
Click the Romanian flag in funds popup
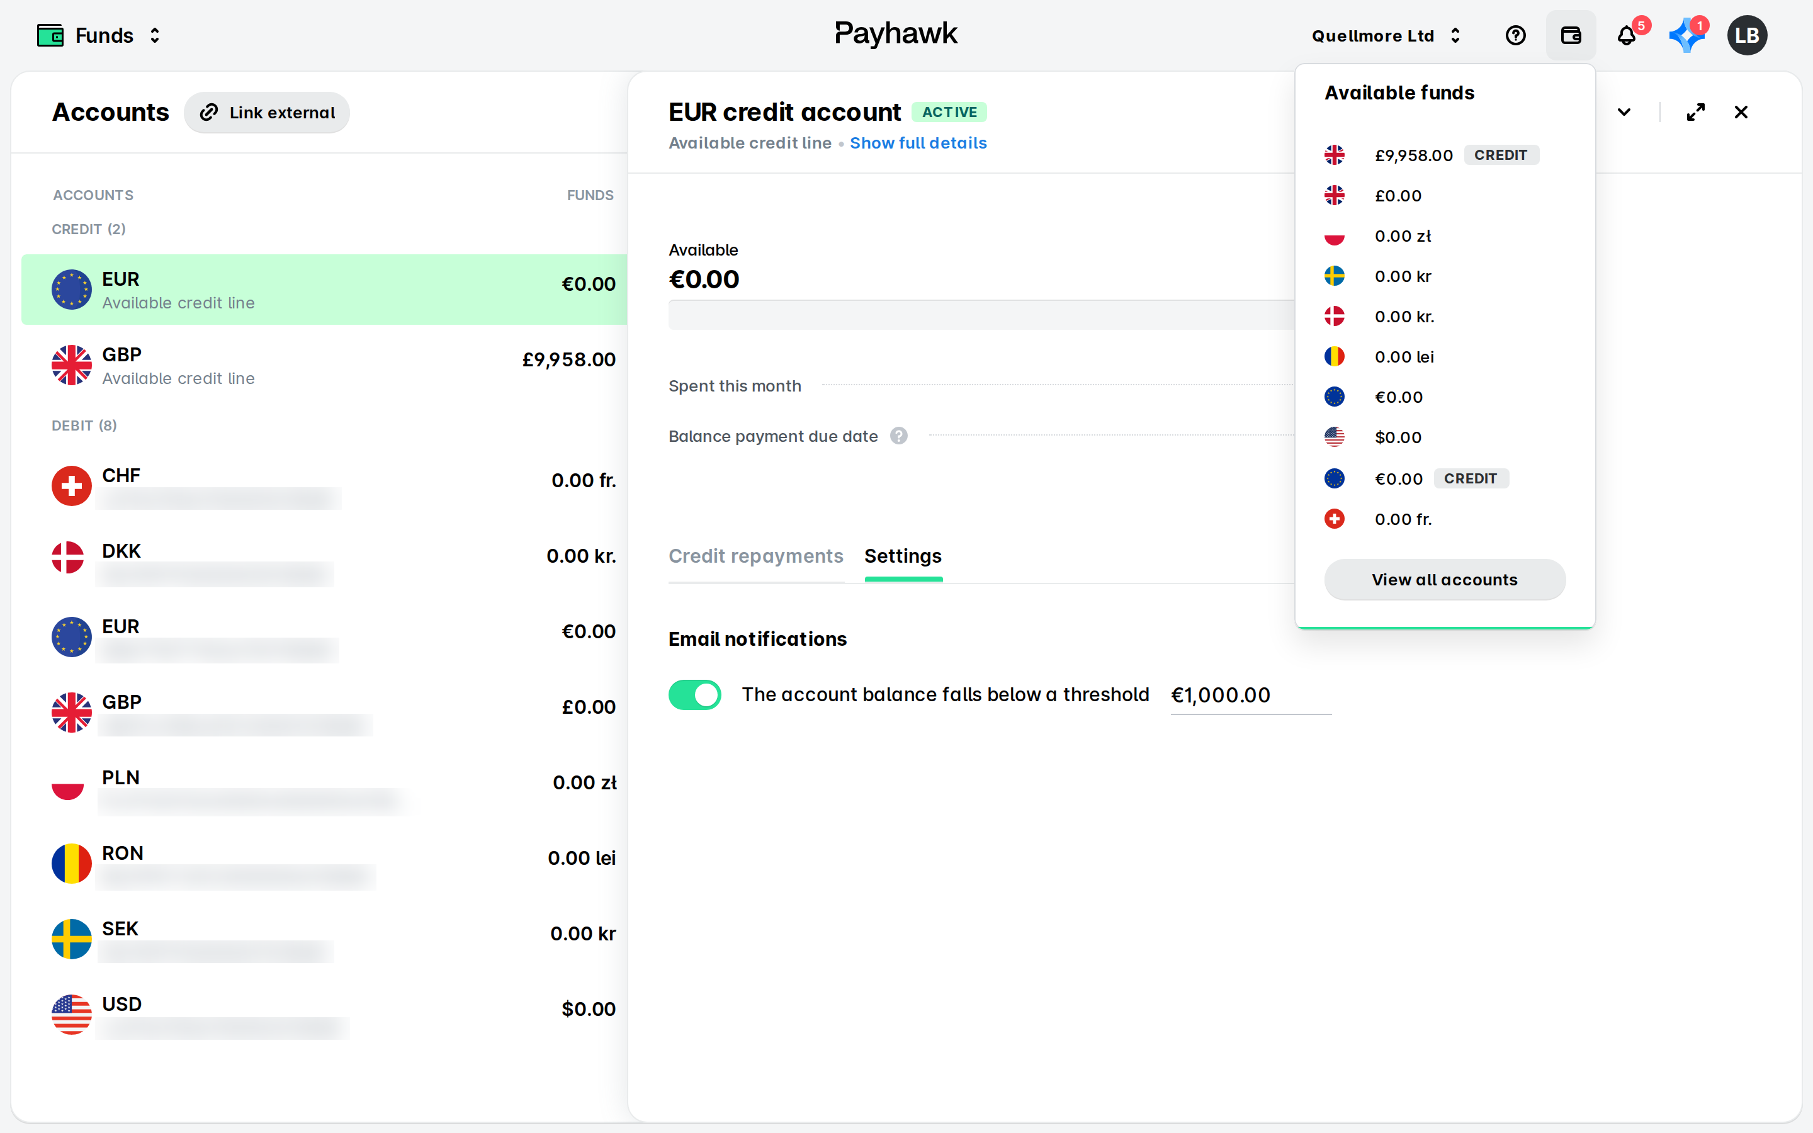click(x=1333, y=357)
